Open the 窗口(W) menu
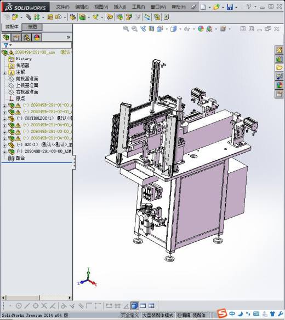 click(158, 7)
